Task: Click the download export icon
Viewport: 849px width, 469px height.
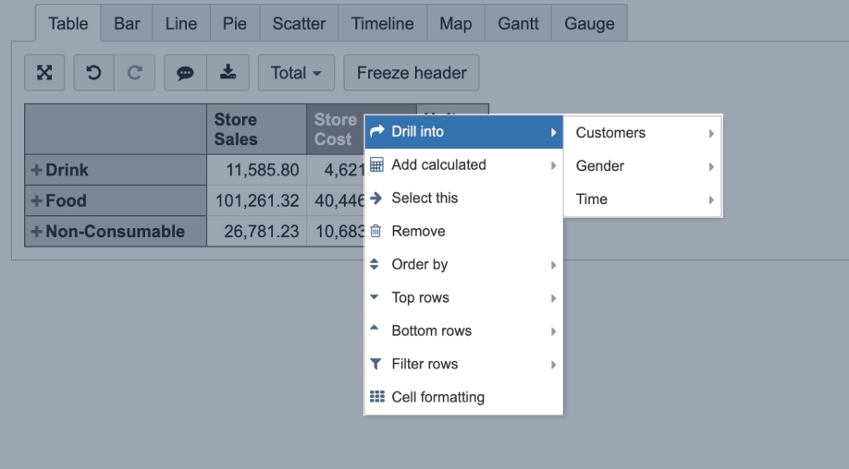Action: point(228,73)
